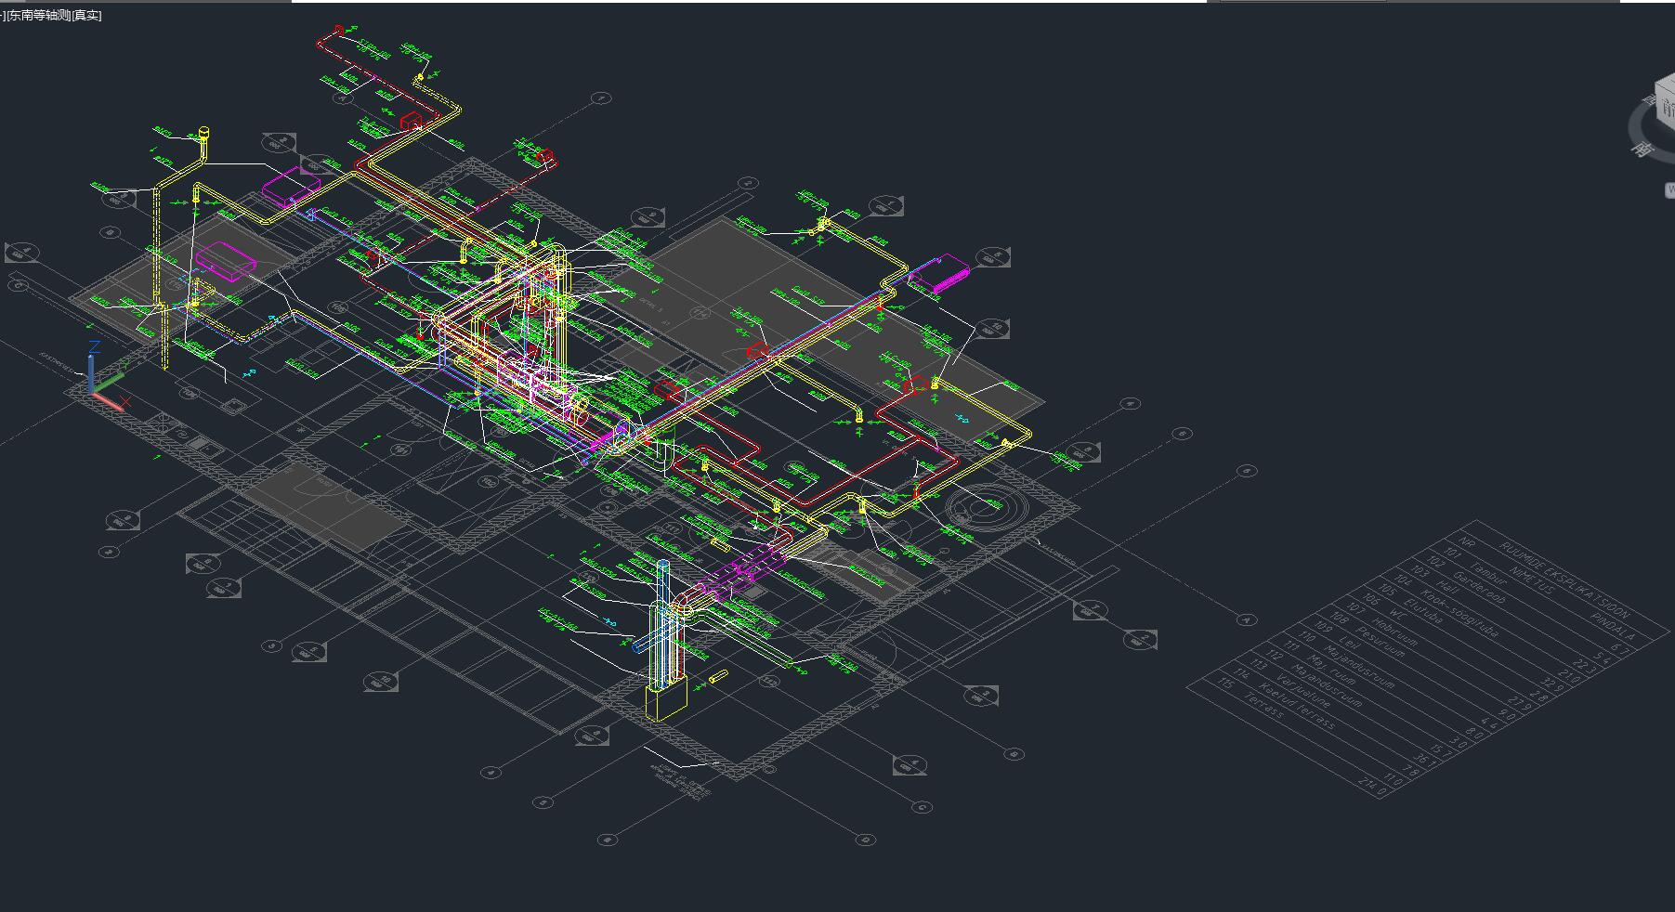
Task: Click the viewport controls minus bracket label
Action: [2, 16]
